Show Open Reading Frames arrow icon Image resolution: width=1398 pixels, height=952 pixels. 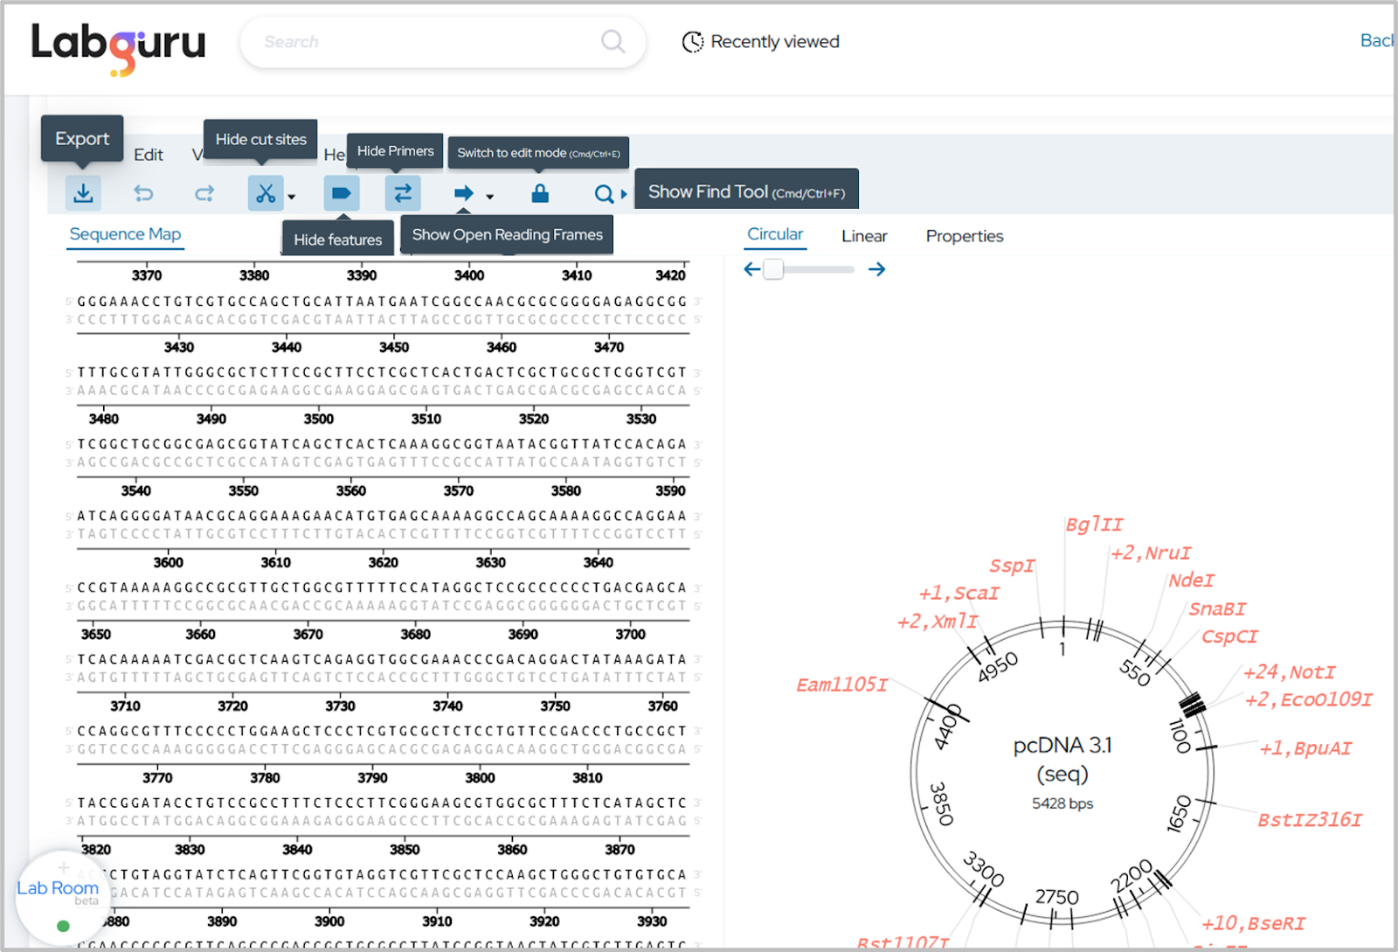click(464, 193)
